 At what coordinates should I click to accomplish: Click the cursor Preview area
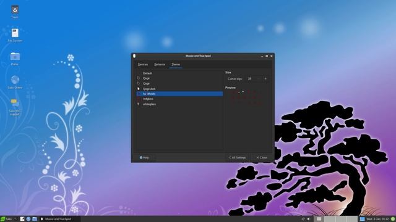(x=246, y=97)
